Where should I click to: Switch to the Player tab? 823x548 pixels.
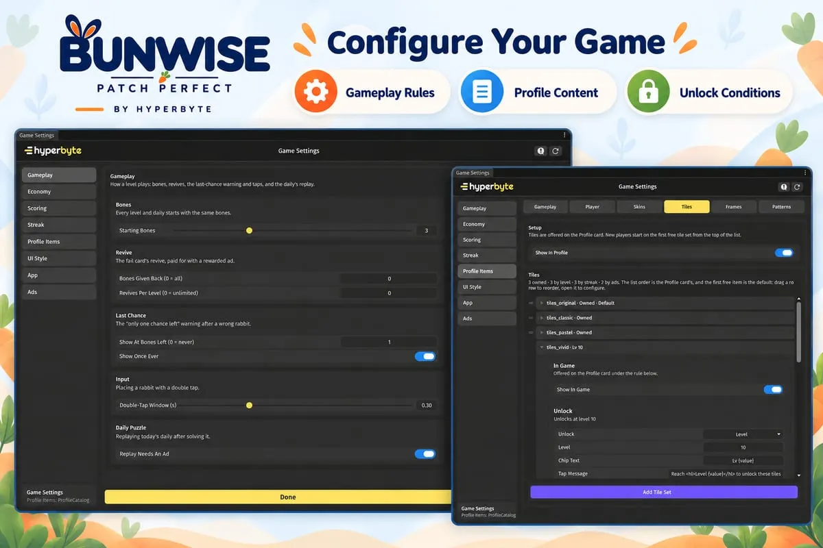coord(592,206)
